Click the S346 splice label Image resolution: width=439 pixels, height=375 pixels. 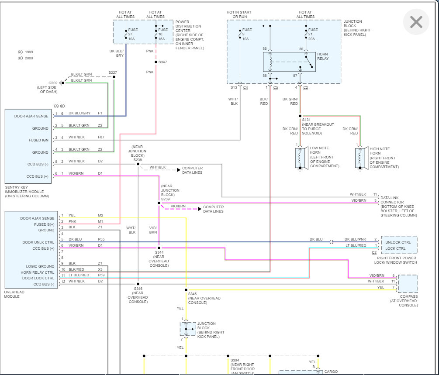[138, 289]
